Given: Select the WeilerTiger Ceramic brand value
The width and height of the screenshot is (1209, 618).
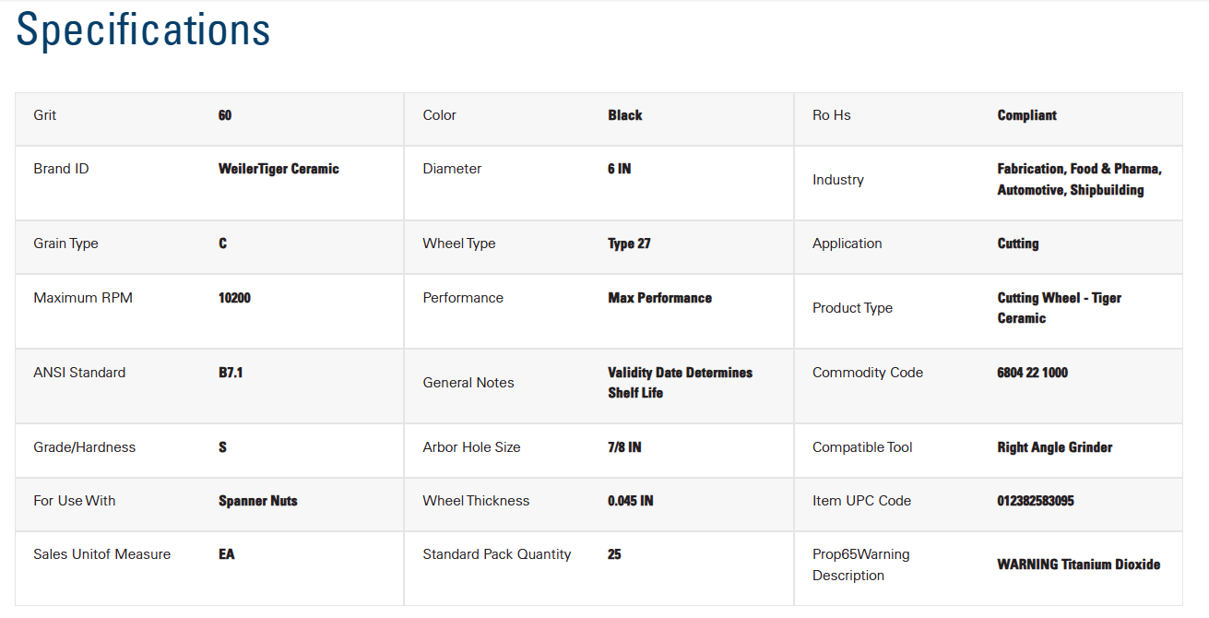Looking at the screenshot, I should pos(279,169).
